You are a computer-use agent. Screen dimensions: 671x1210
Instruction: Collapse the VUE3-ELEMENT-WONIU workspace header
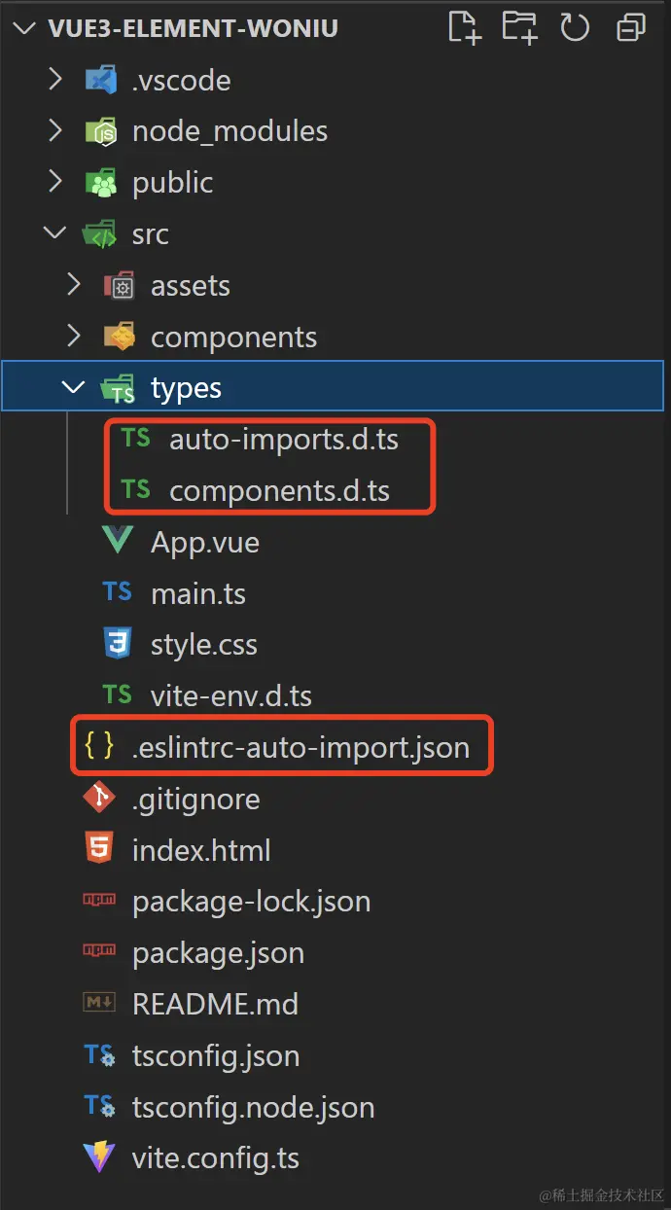tap(24, 27)
